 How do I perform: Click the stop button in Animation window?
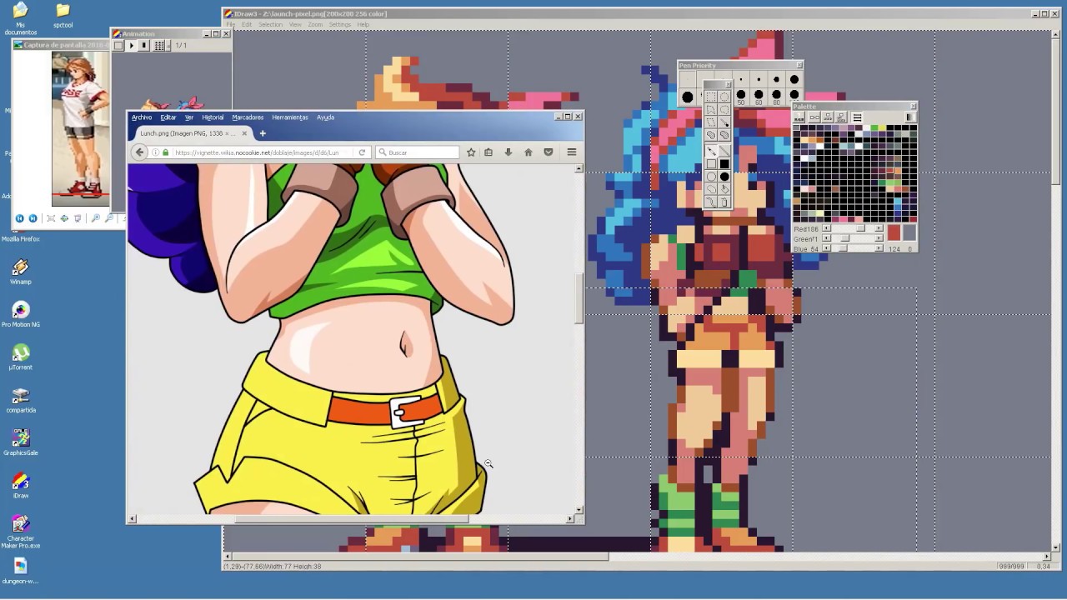coord(143,46)
